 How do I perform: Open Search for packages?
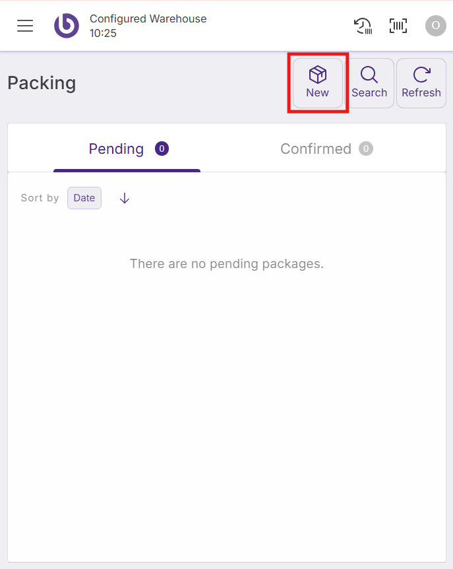pos(369,83)
